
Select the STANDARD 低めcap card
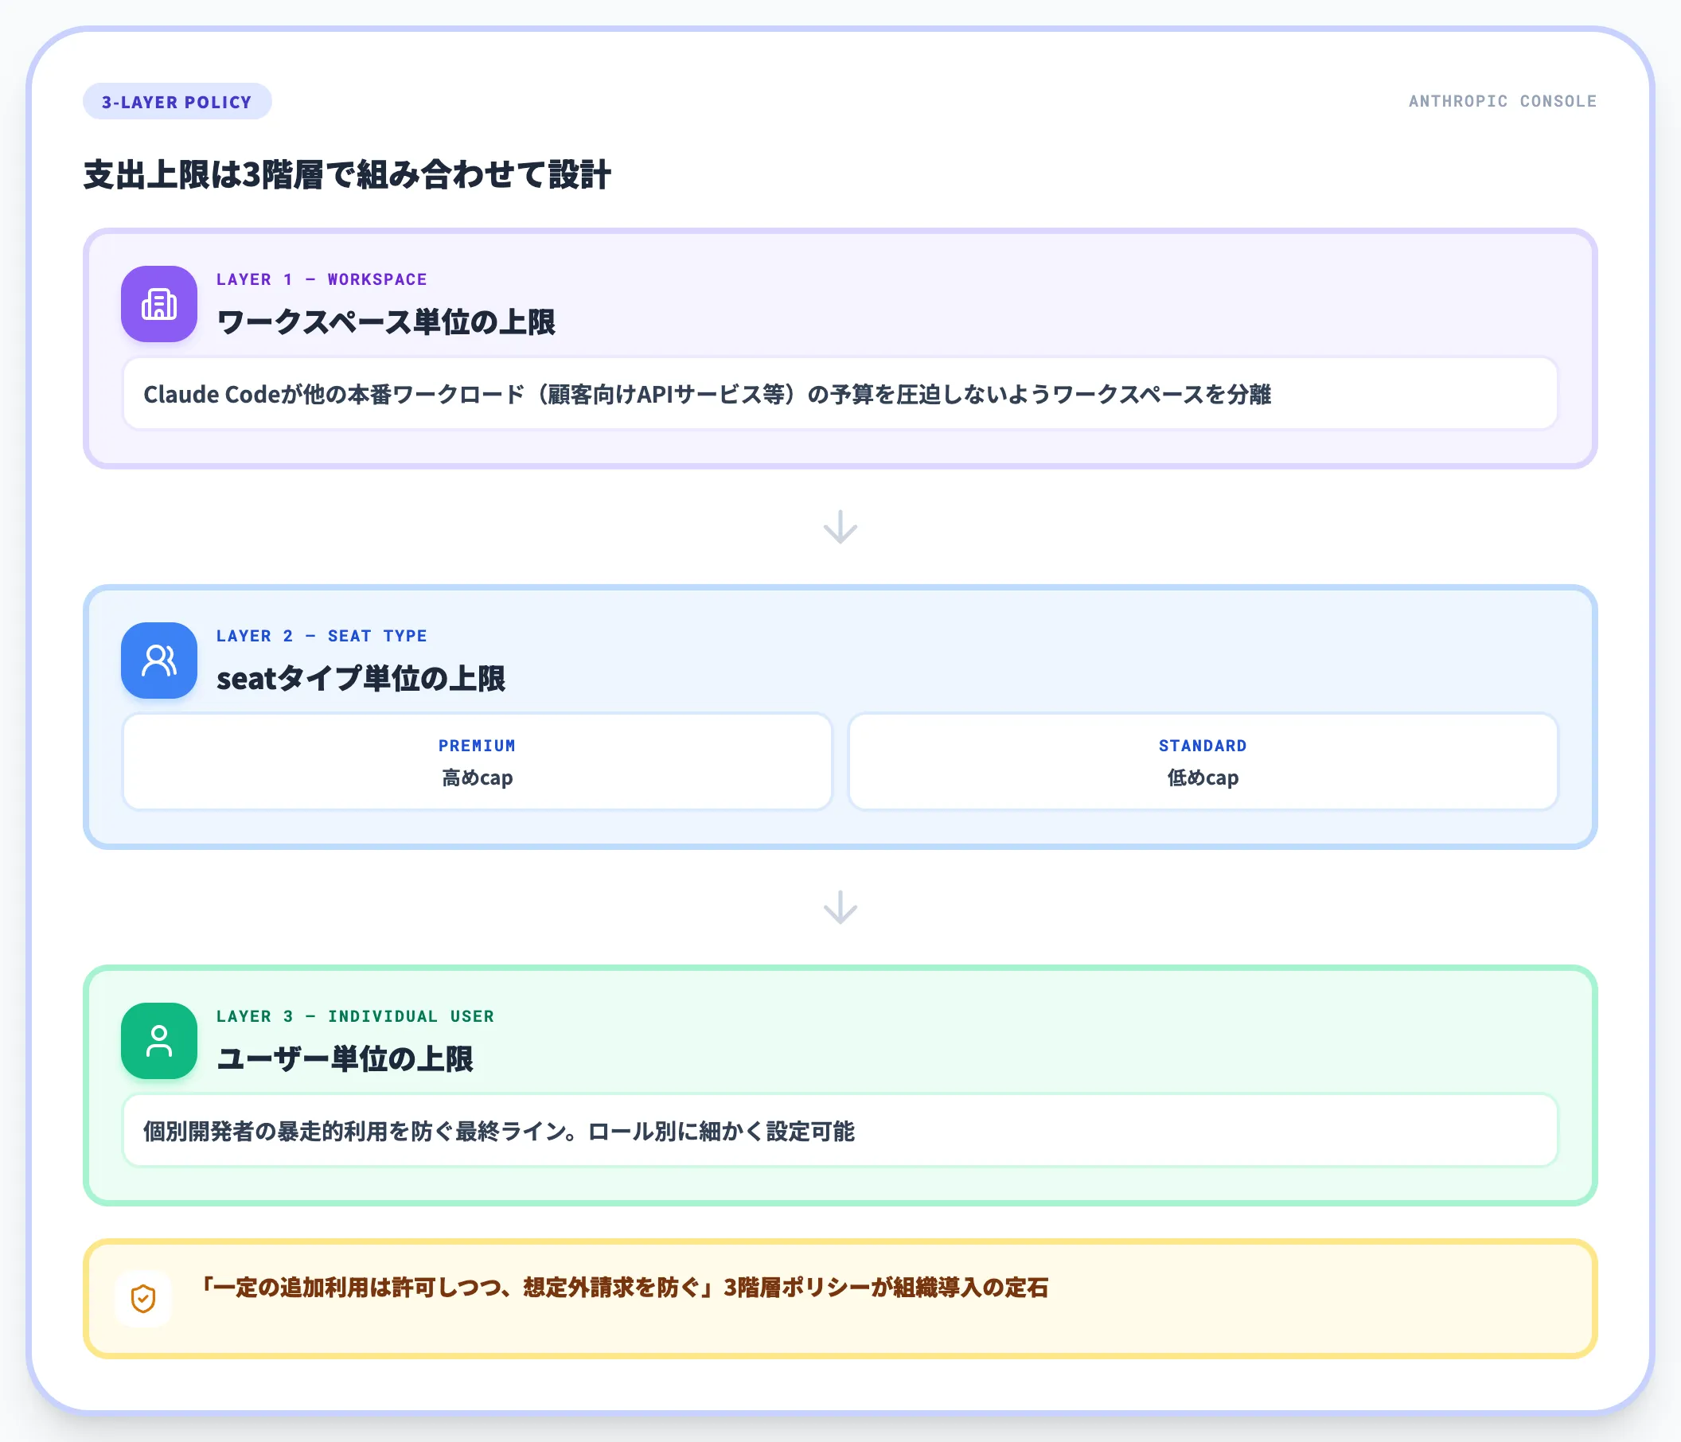1203,762
